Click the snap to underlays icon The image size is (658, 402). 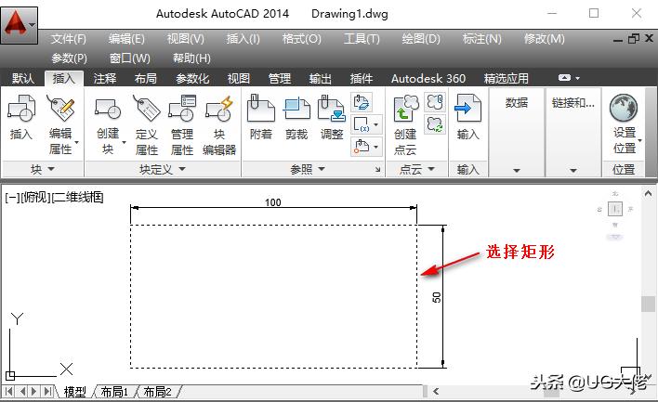pos(362,147)
